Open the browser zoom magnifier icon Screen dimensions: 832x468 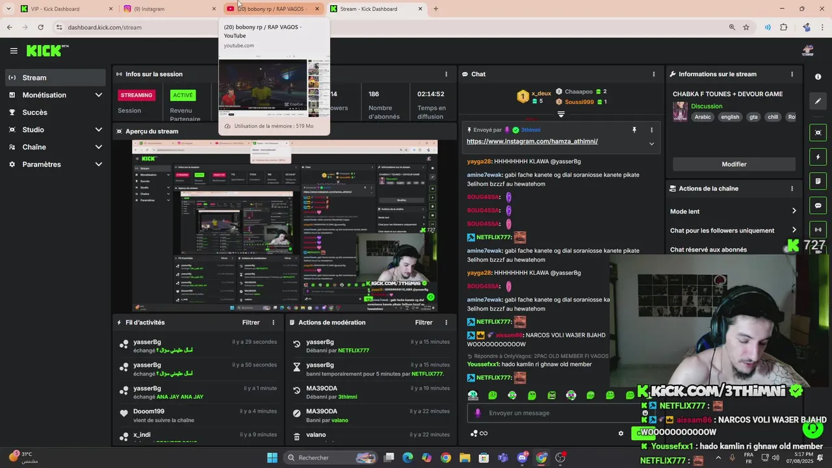coord(732,27)
